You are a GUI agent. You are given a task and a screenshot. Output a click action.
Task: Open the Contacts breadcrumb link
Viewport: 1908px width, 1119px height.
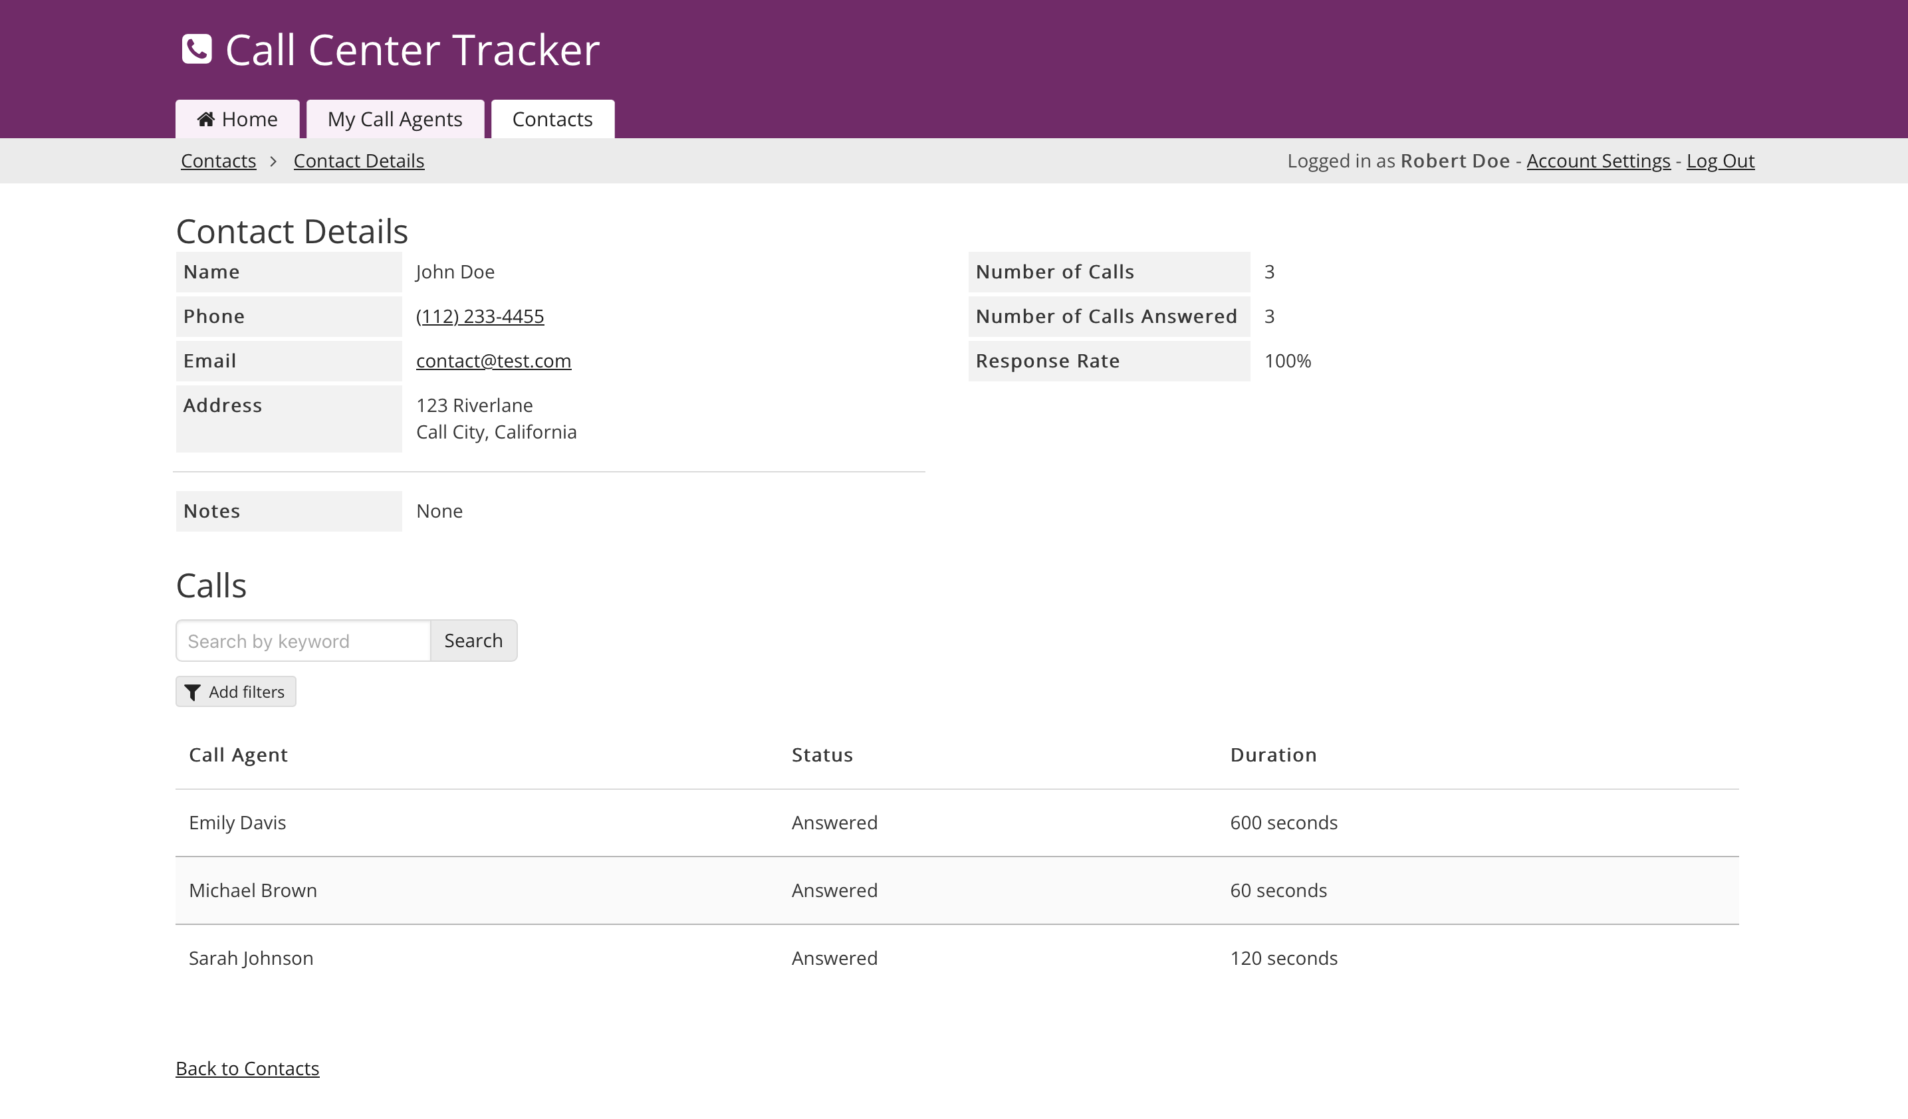point(218,161)
